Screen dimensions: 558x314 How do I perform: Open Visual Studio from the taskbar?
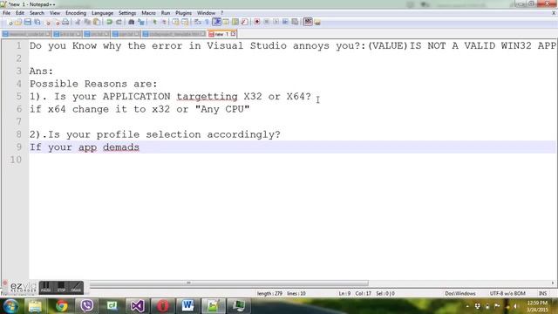pos(138,306)
